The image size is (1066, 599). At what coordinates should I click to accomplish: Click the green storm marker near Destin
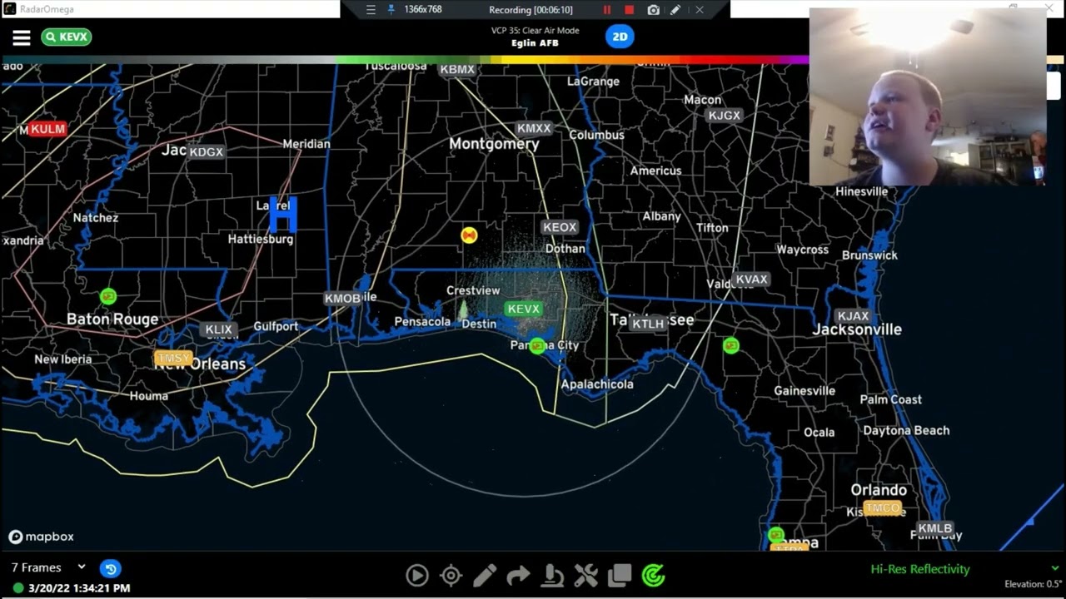point(463,311)
